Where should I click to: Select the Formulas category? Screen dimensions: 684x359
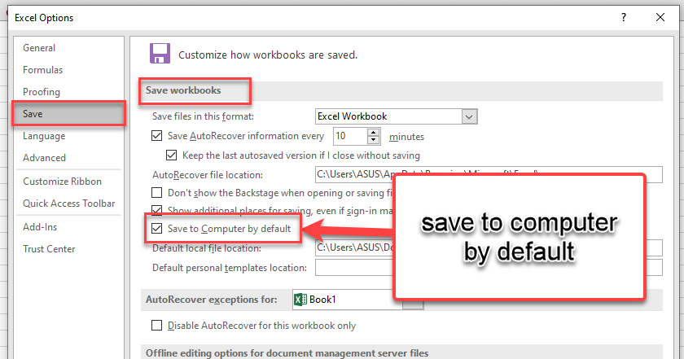42,70
